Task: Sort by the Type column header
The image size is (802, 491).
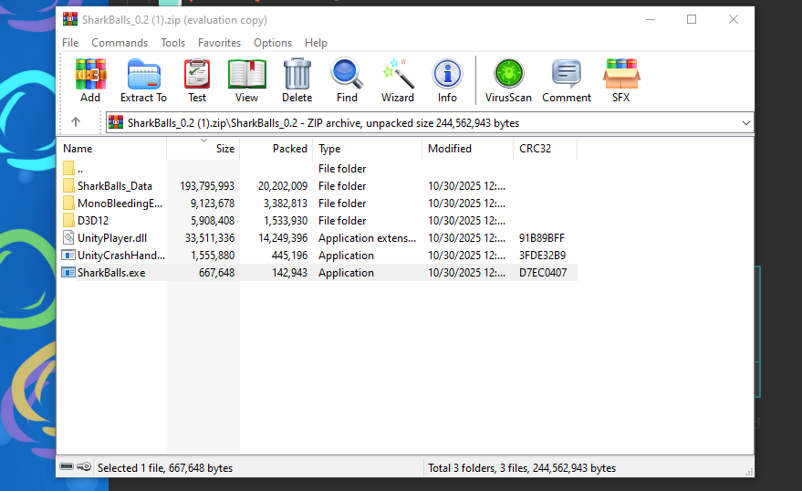Action: pyautogui.click(x=368, y=149)
